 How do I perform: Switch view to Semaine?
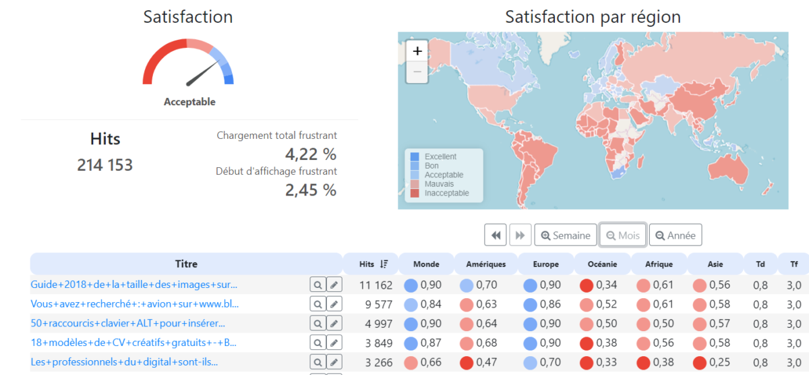(x=566, y=235)
